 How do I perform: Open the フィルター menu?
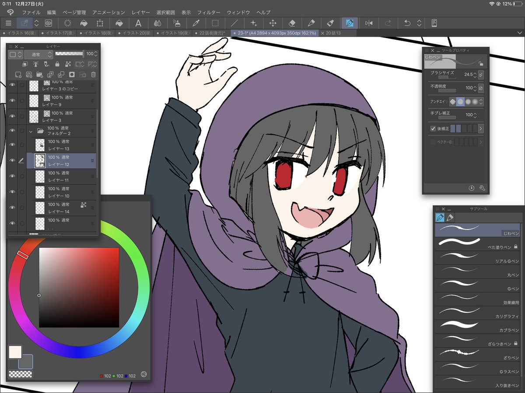point(209,12)
